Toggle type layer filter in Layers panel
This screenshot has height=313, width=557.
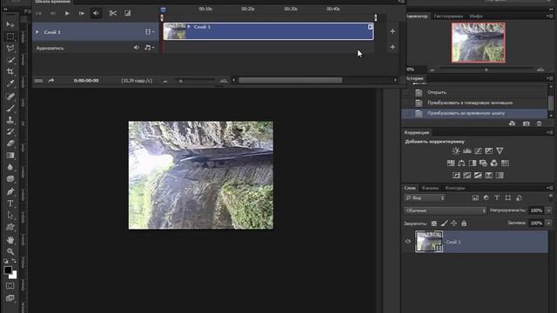click(x=497, y=198)
